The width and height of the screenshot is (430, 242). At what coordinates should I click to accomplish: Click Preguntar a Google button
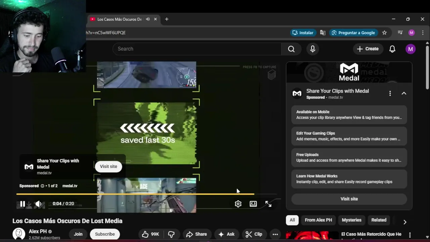[353, 33]
